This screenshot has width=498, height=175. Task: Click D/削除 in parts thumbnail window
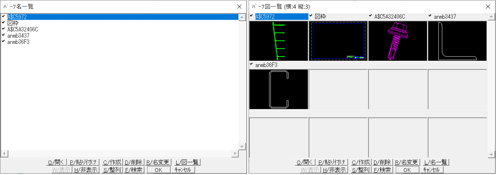(382, 162)
